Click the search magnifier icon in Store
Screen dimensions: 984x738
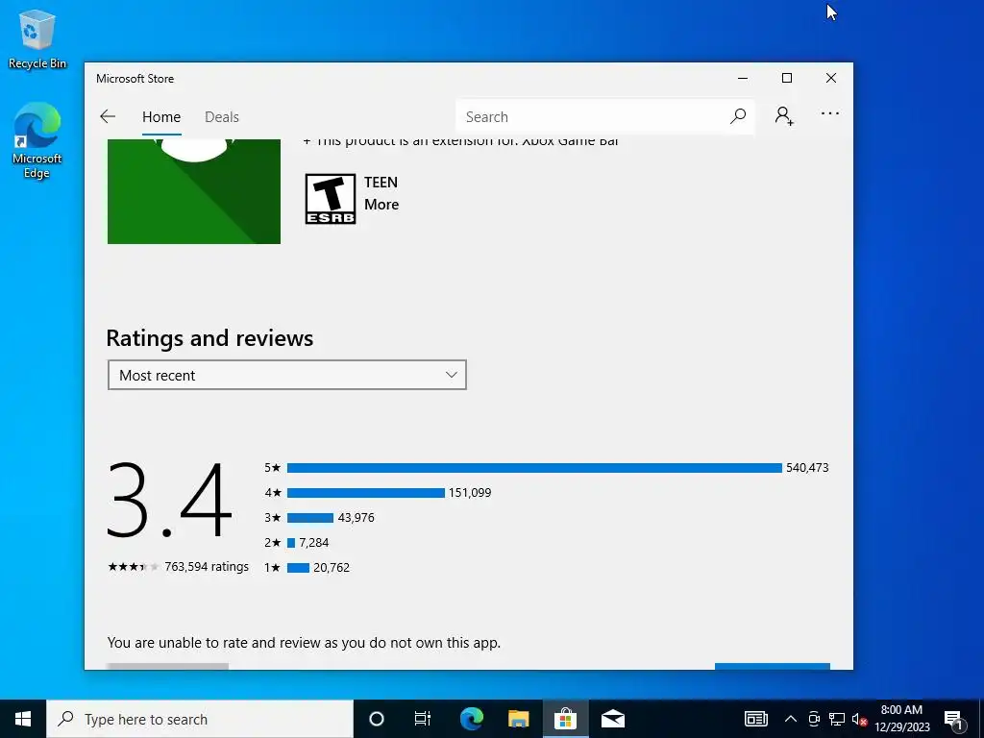[x=738, y=116]
